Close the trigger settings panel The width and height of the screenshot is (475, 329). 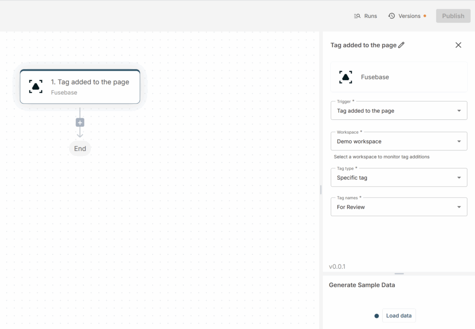(458, 45)
